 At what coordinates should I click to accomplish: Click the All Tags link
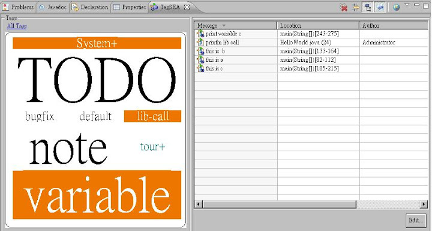point(17,26)
